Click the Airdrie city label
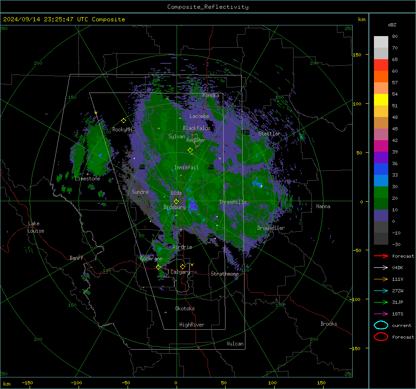416x389 pixels. coord(182,247)
